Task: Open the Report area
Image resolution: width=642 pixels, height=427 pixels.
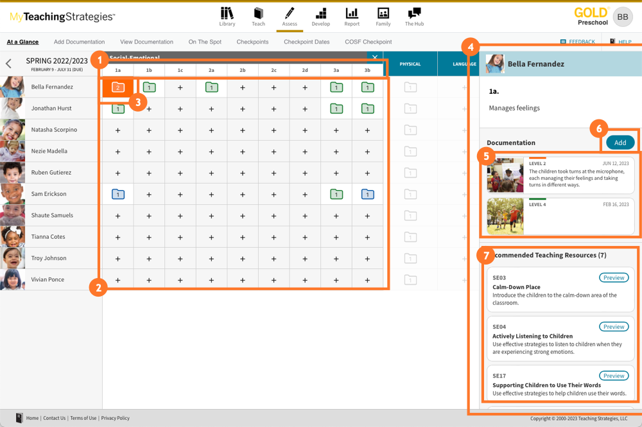Action: pyautogui.click(x=351, y=17)
